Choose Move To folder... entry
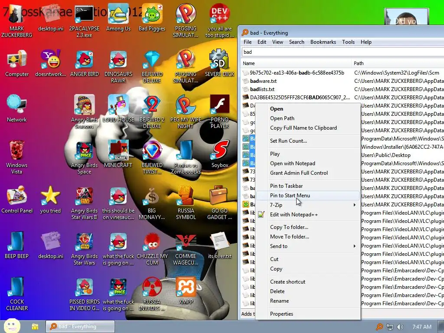444x333 pixels. point(308,236)
